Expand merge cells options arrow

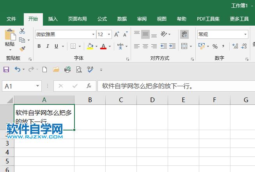point(191,47)
